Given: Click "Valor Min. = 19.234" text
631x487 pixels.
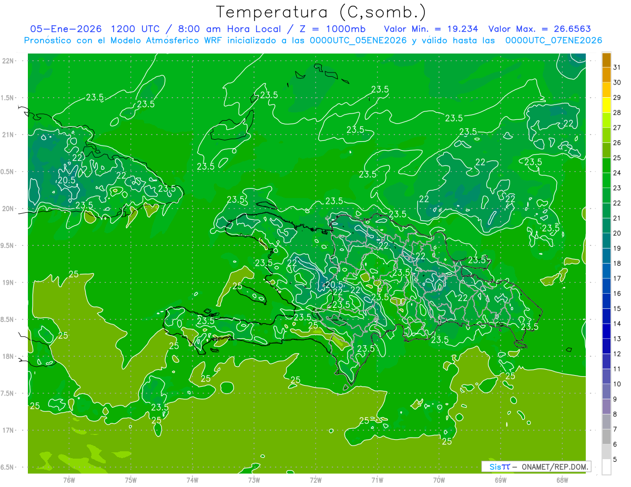Looking at the screenshot, I should pyautogui.click(x=431, y=28).
